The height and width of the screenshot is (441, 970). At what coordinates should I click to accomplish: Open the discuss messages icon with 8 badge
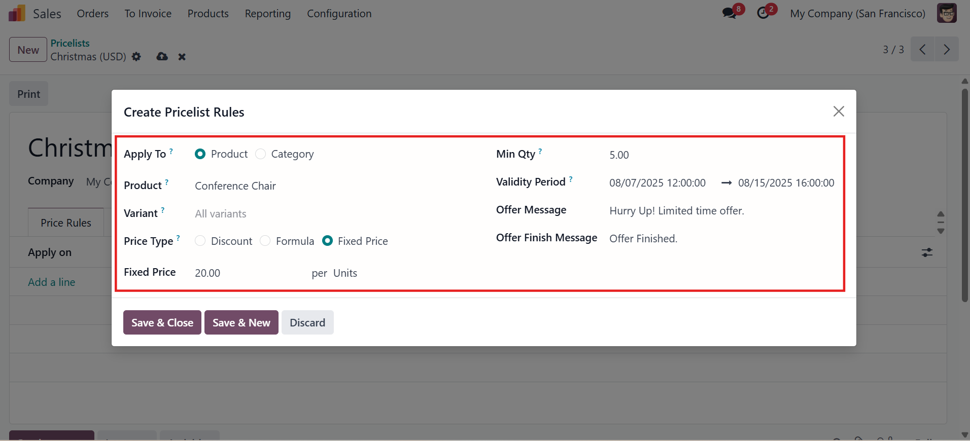pos(730,13)
